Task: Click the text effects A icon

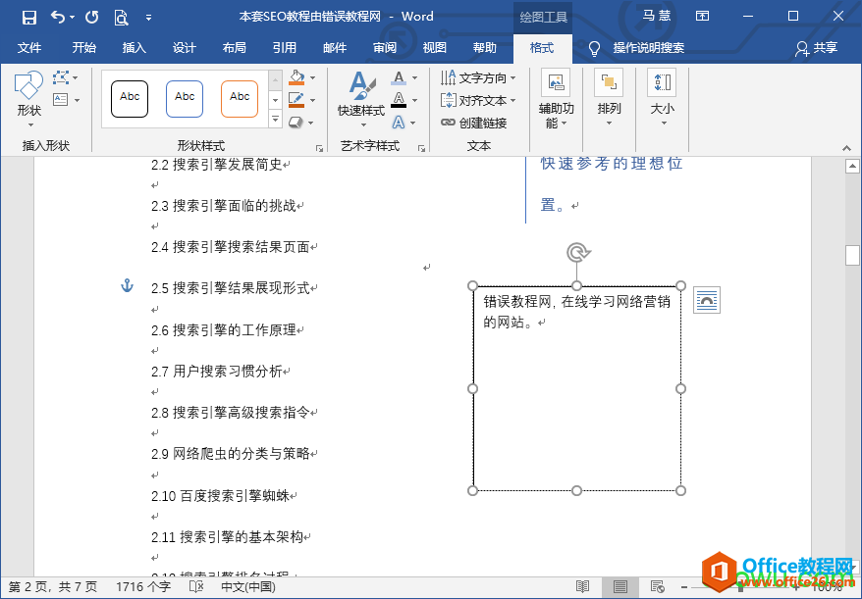Action: pyautogui.click(x=399, y=123)
